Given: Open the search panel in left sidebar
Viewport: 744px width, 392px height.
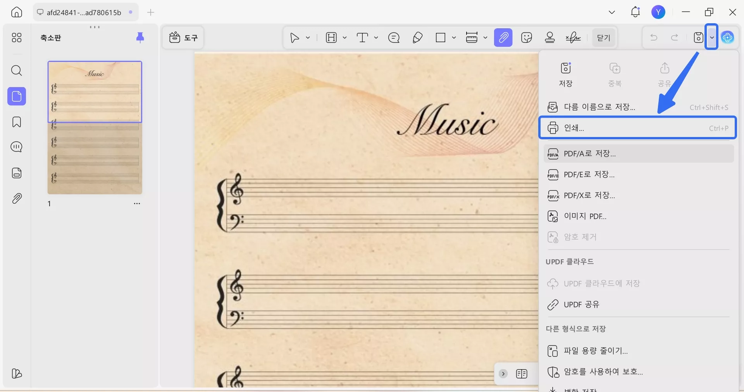Looking at the screenshot, I should (16, 70).
